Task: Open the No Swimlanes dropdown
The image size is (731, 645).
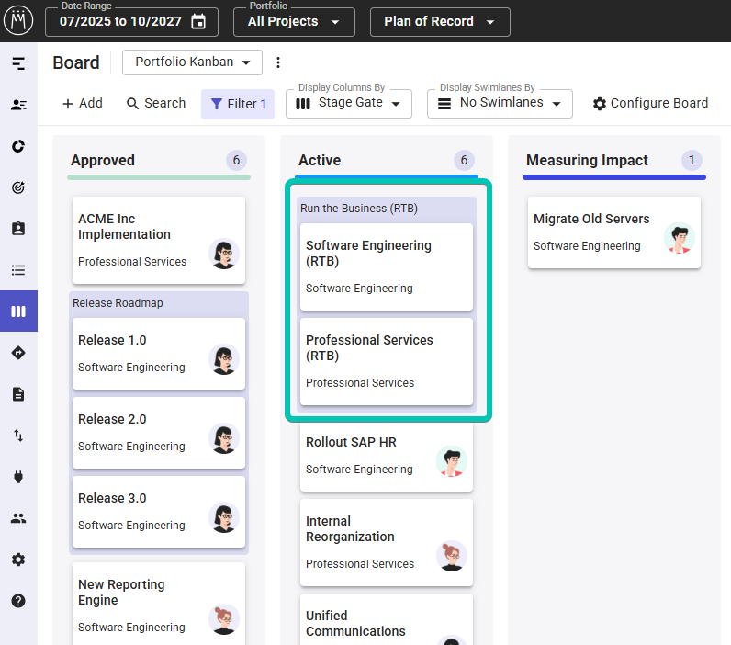Action: [500, 104]
